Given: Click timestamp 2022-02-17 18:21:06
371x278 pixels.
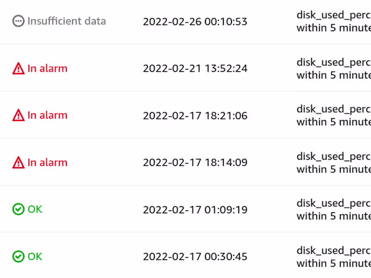Looking at the screenshot, I should pyautogui.click(x=195, y=116).
